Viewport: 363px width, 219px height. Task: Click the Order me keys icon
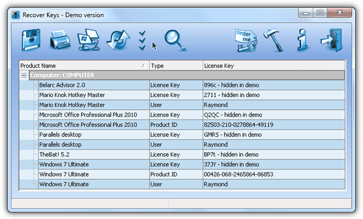tap(246, 40)
